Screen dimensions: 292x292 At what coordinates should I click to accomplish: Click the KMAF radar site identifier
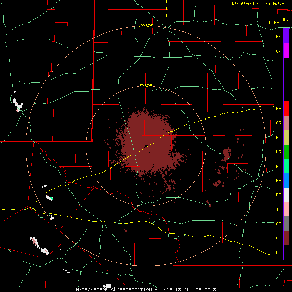point(166,290)
